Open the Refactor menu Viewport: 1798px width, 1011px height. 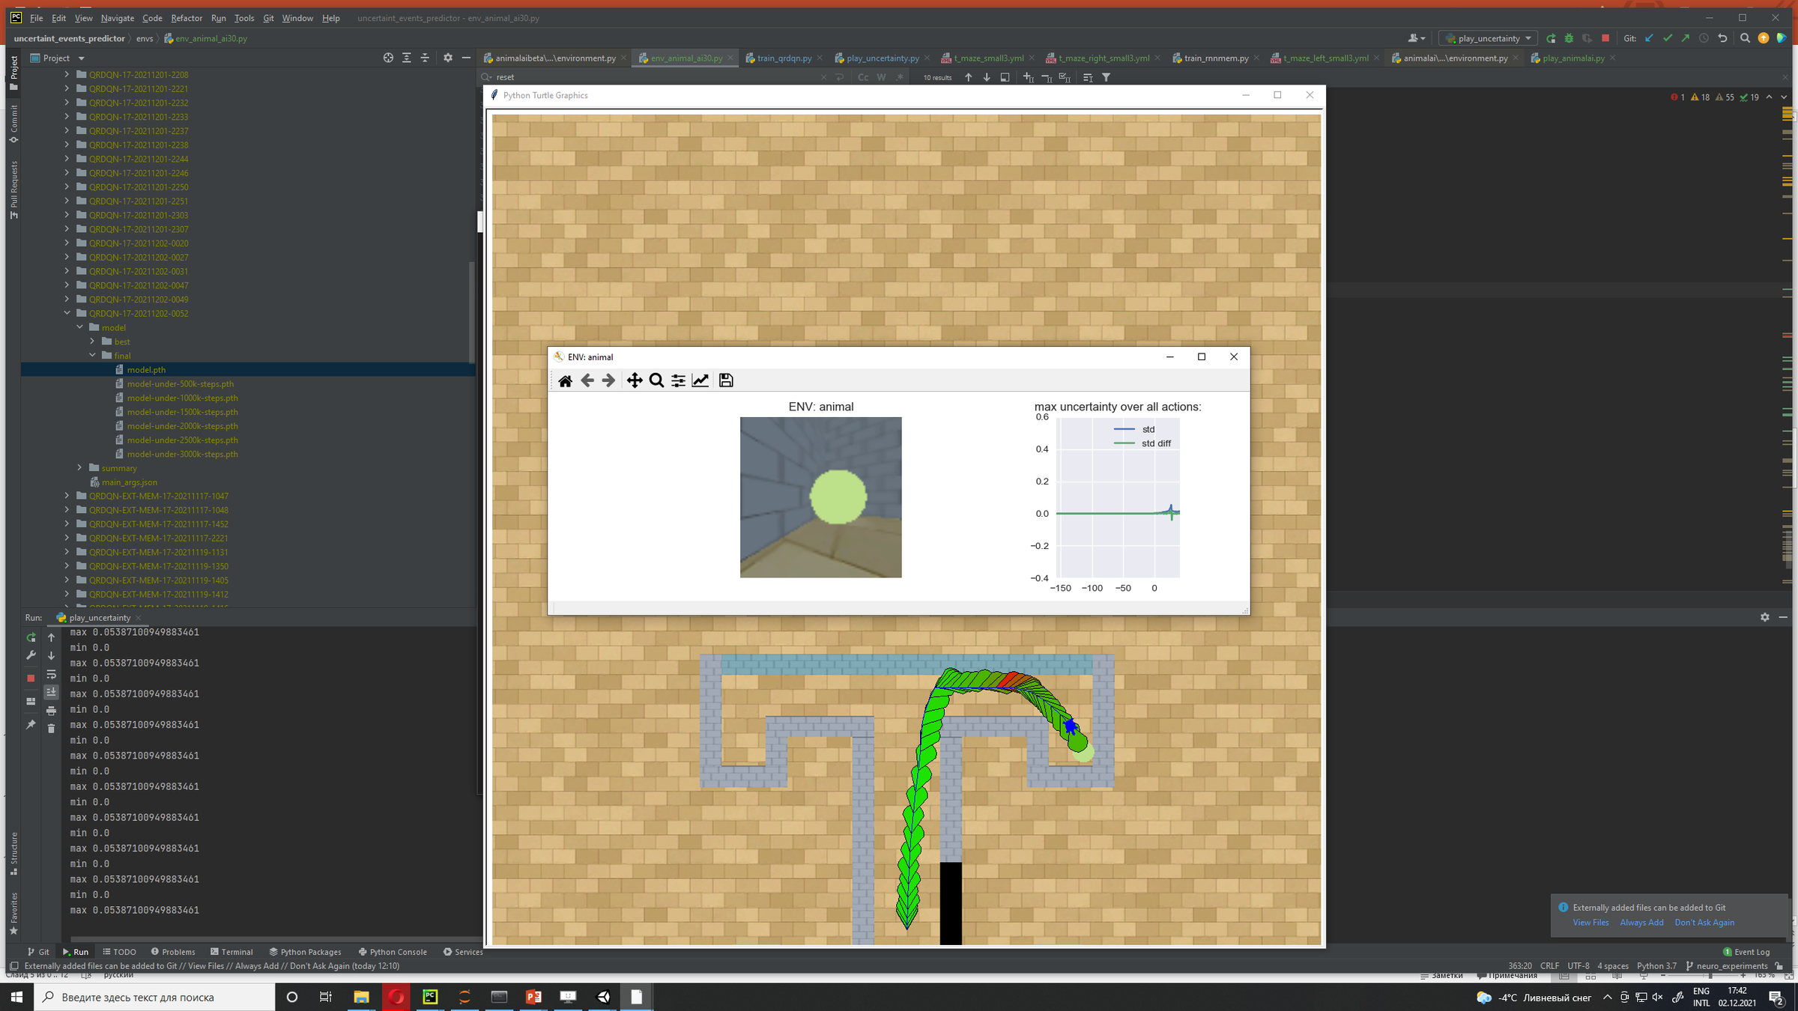tap(186, 18)
